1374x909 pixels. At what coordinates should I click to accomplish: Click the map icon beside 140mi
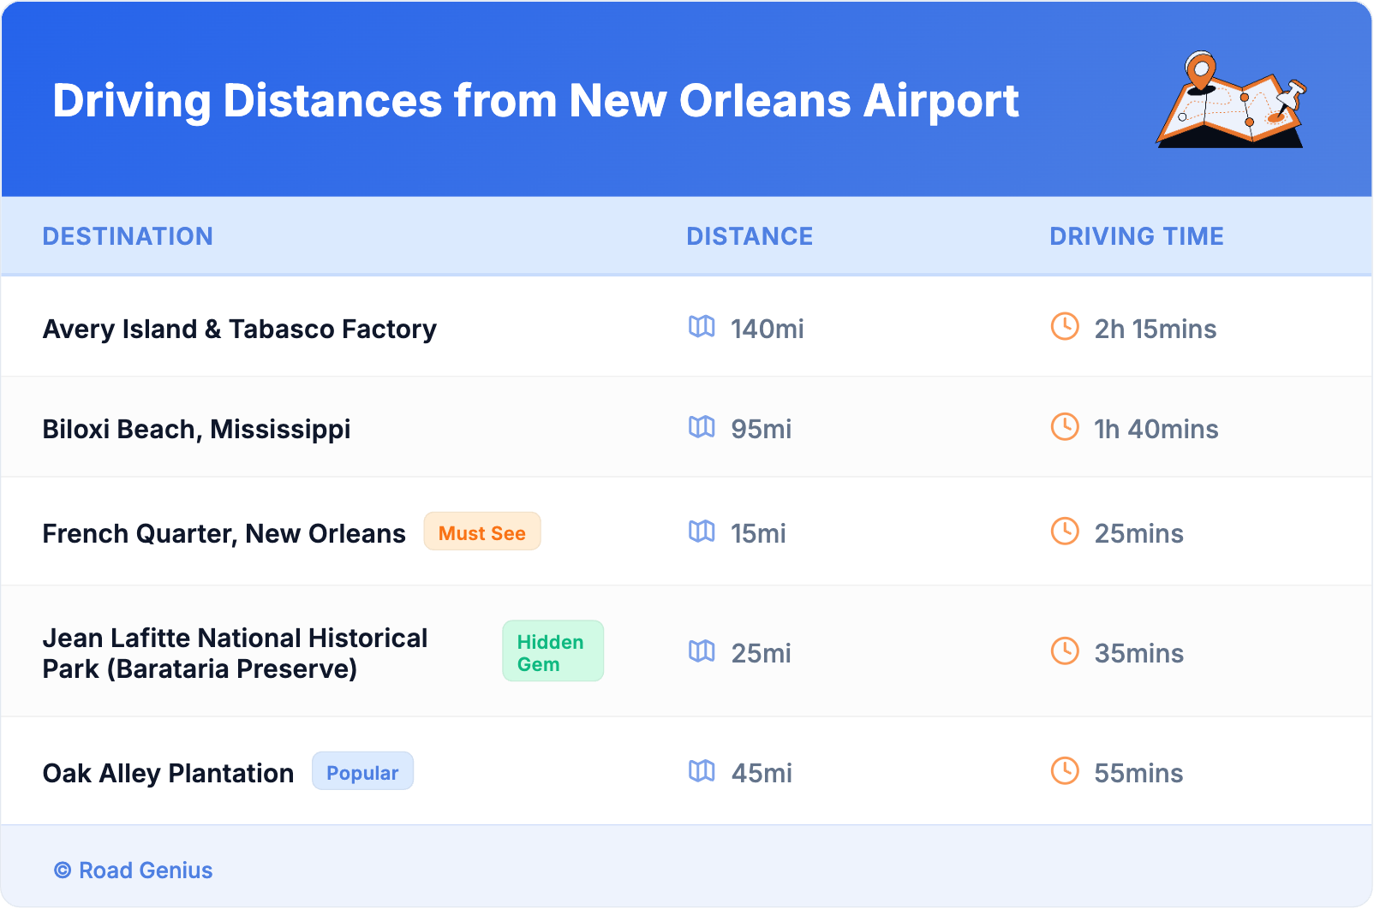702,327
